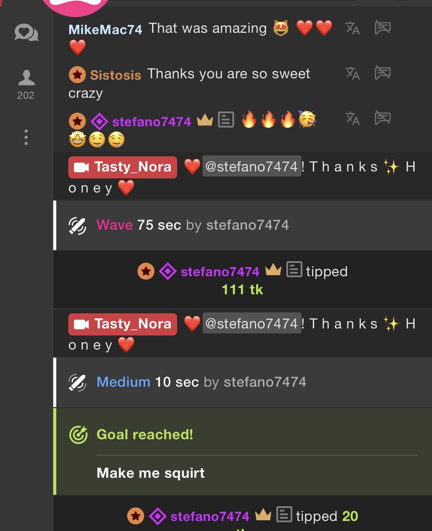
Task: Click the Wave 75 sec toy notification
Action: click(192, 225)
